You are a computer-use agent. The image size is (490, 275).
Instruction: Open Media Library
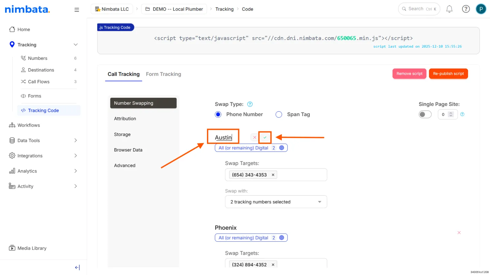point(28,248)
